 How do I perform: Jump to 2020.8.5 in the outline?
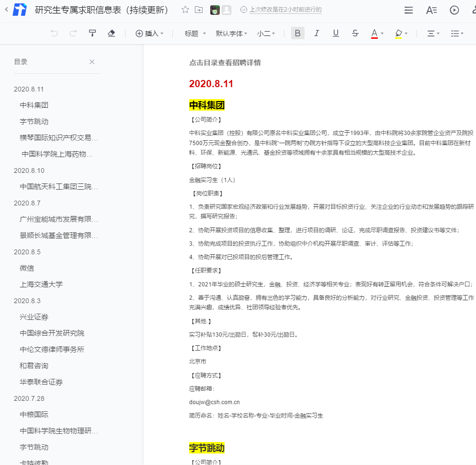[27, 252]
